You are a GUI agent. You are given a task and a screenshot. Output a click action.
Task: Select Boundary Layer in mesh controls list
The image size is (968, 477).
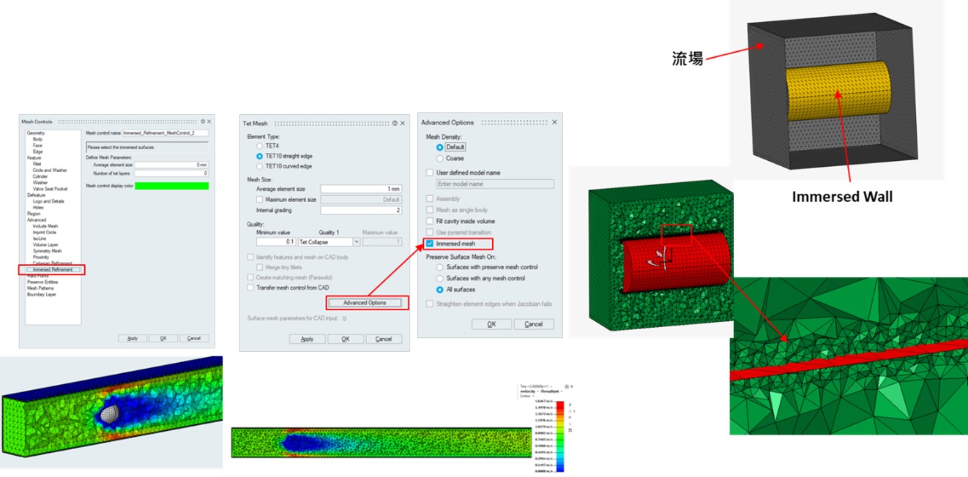point(42,295)
